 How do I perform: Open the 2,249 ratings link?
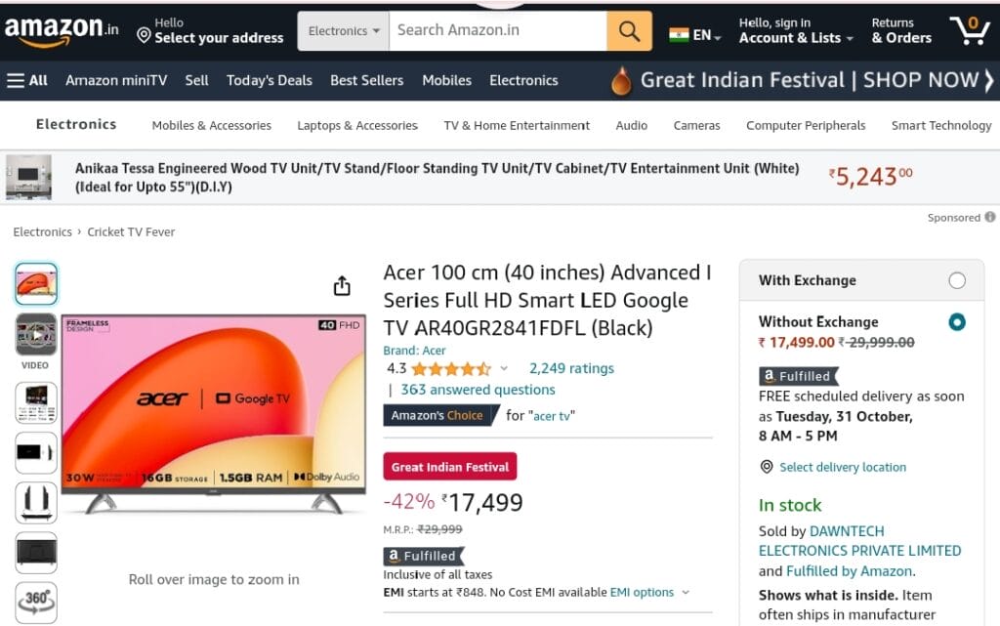pos(571,368)
